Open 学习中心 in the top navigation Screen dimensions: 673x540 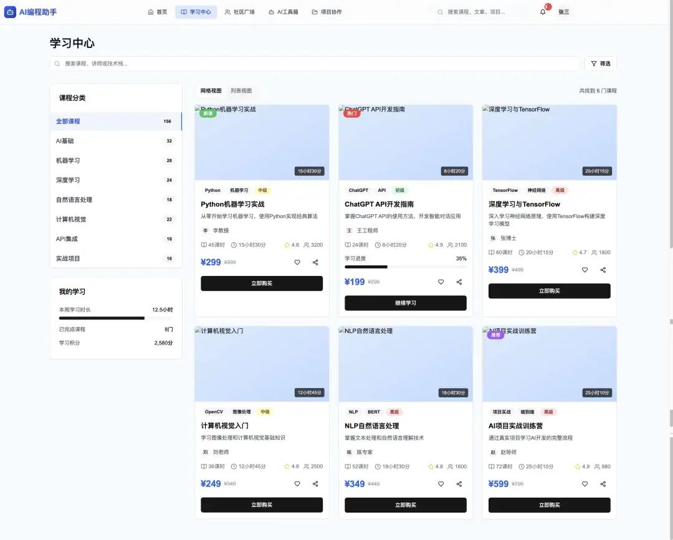point(196,12)
